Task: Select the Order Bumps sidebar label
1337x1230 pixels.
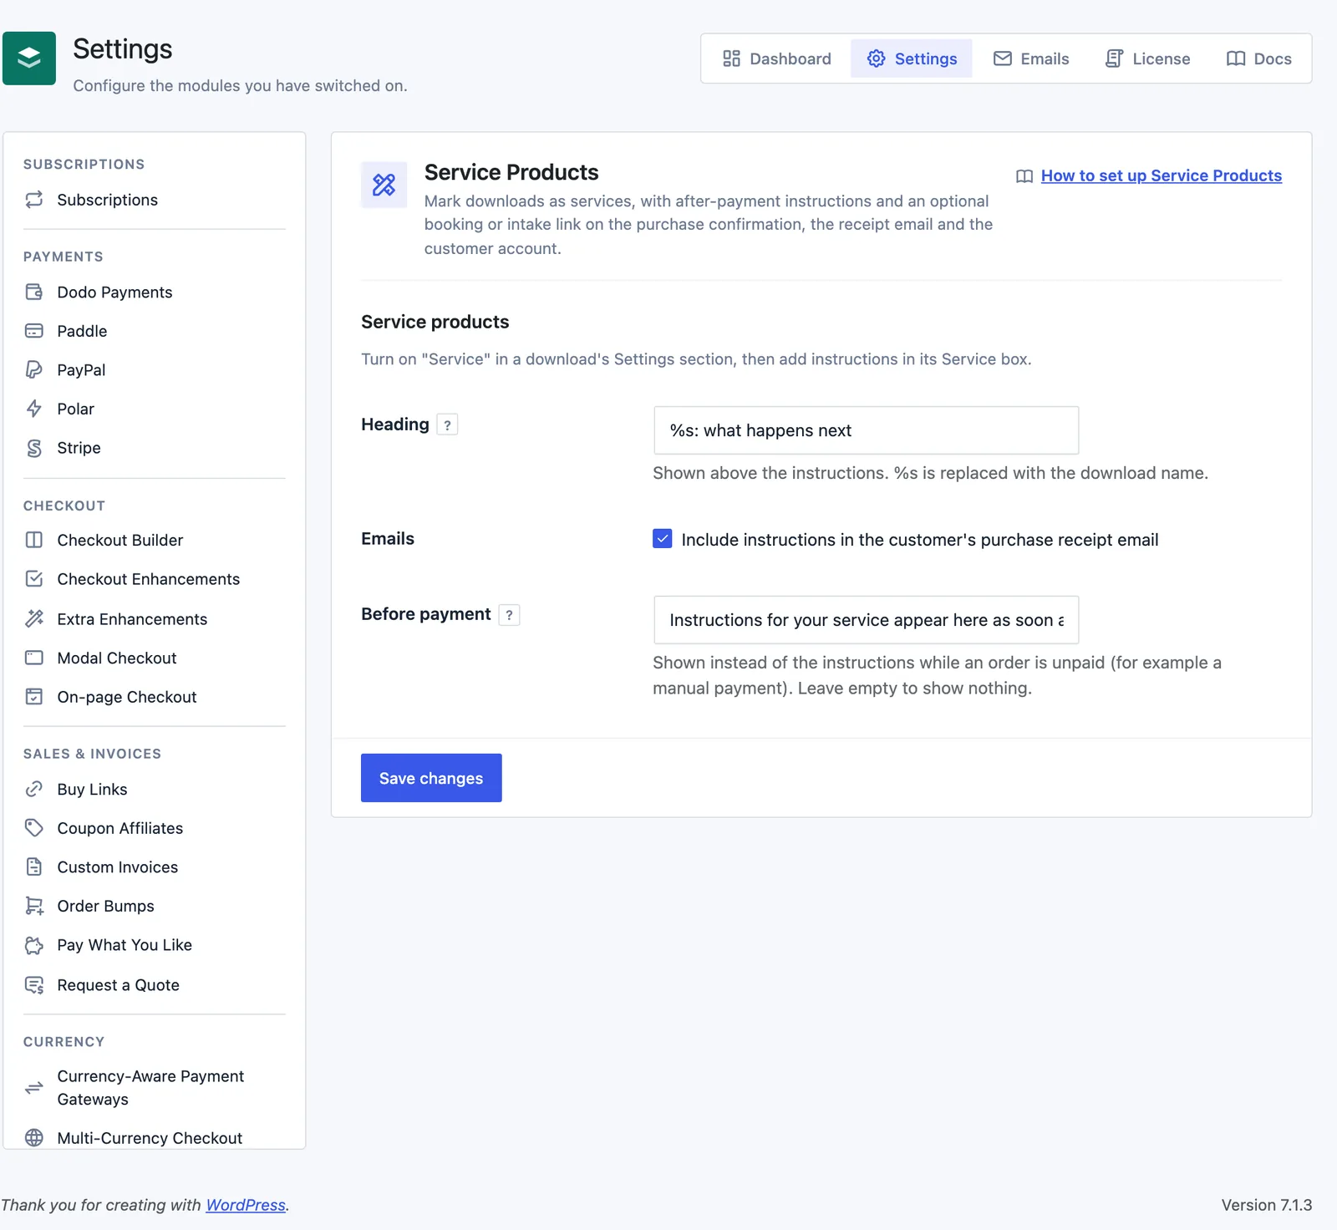Action: pos(106,906)
